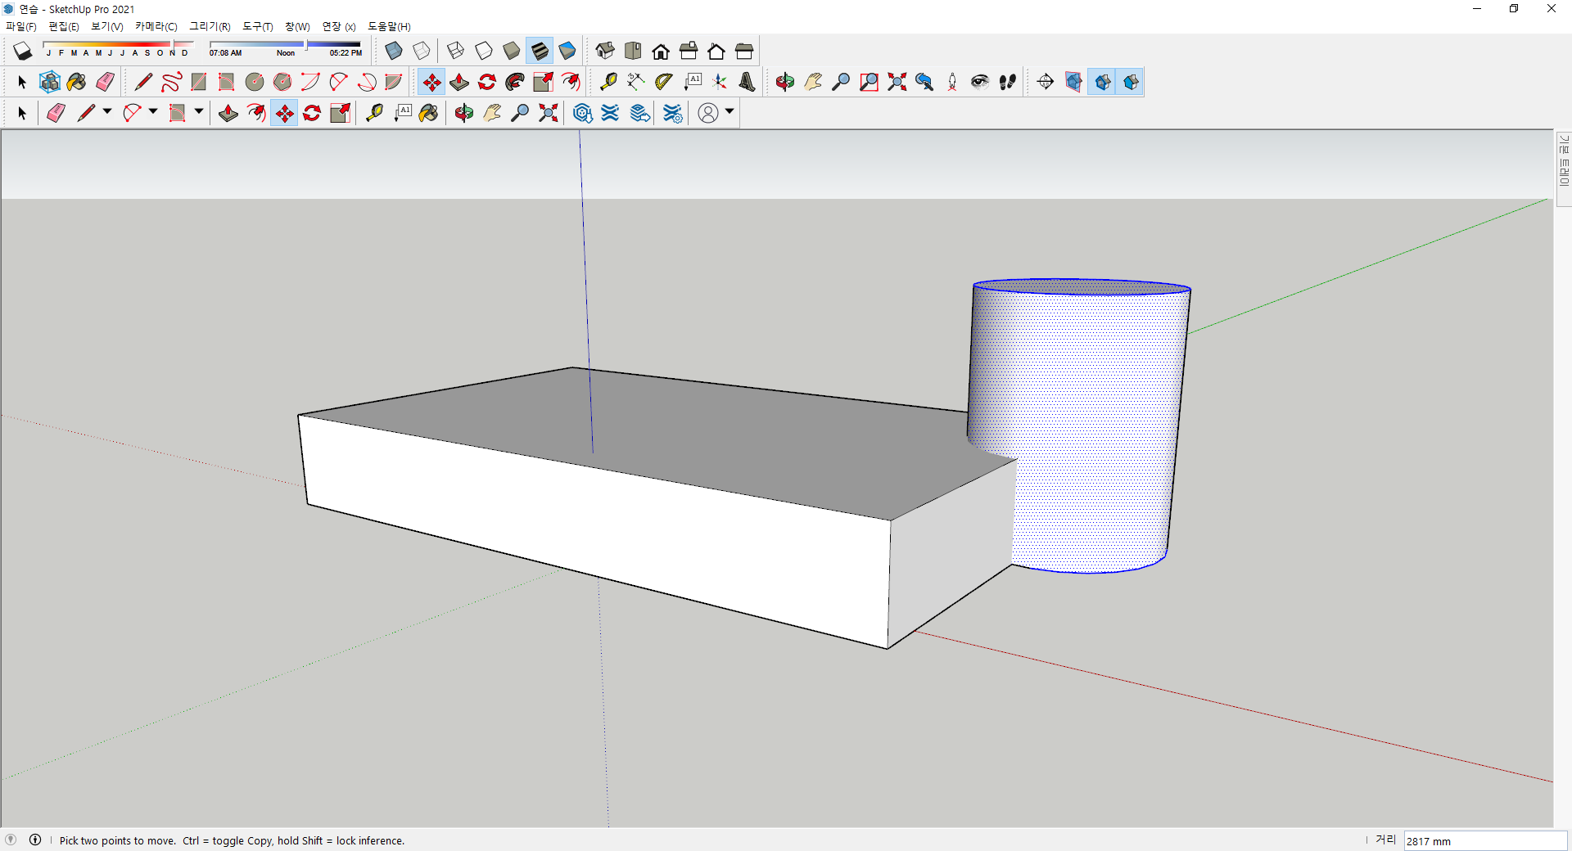Toggle Display Section Planes
The image size is (1572, 851).
(x=1073, y=82)
